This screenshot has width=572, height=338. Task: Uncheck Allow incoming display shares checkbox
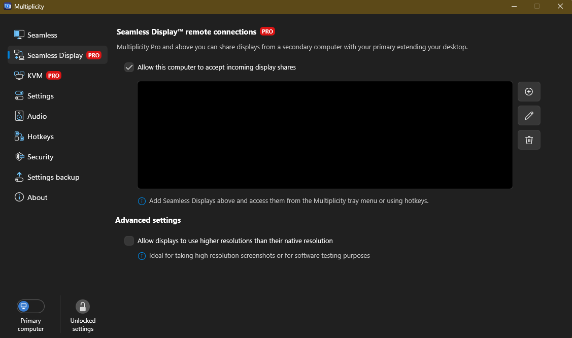[129, 67]
